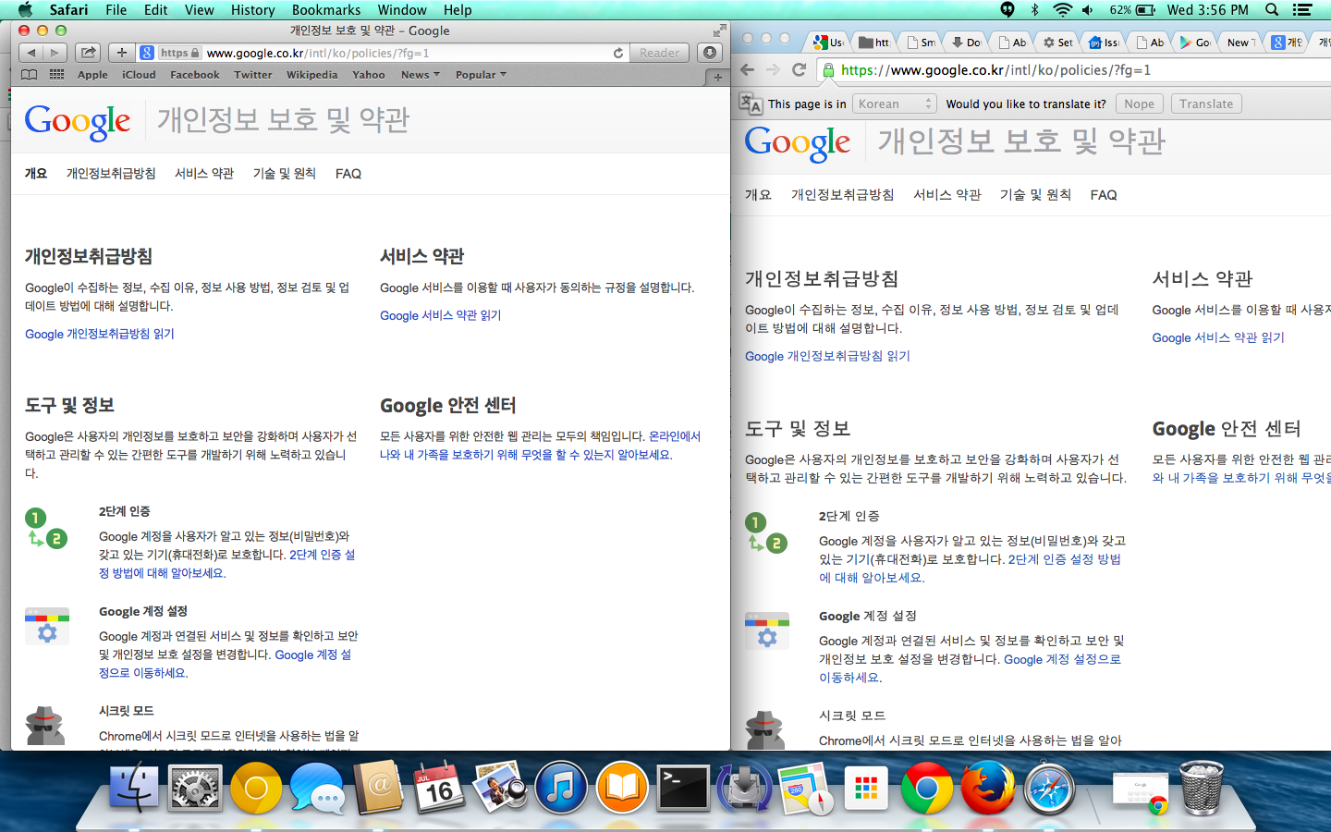The width and height of the screenshot is (1331, 832).
Task: Go back in Chrome window
Action: click(x=748, y=69)
